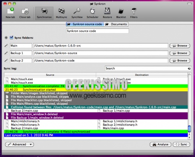The width and height of the screenshot is (195, 157).
Task: Select '21:46:23 Synchronisation started' log row
Action: [x=96, y=90]
